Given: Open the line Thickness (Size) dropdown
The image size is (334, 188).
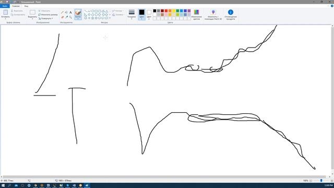Looking at the screenshot, I should [x=132, y=15].
